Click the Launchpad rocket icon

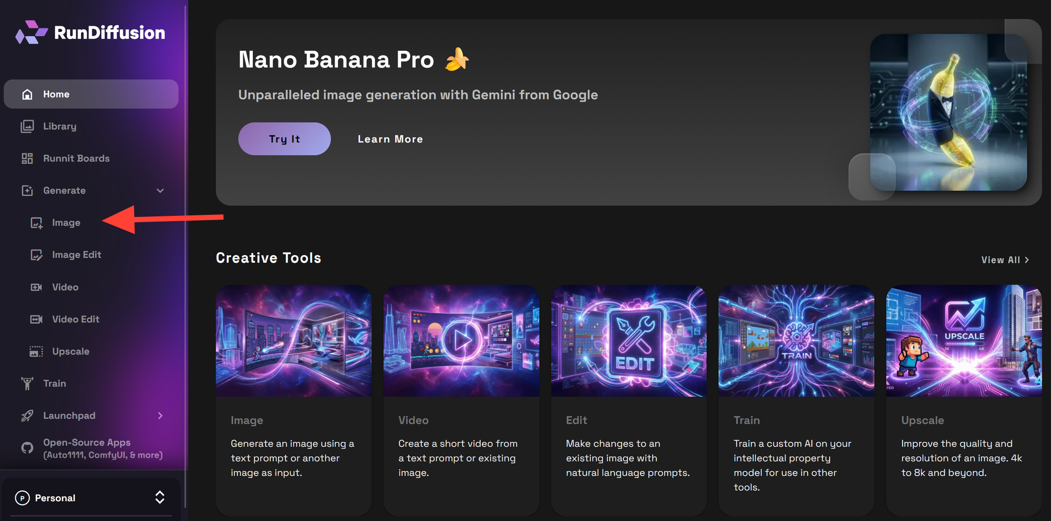point(27,415)
